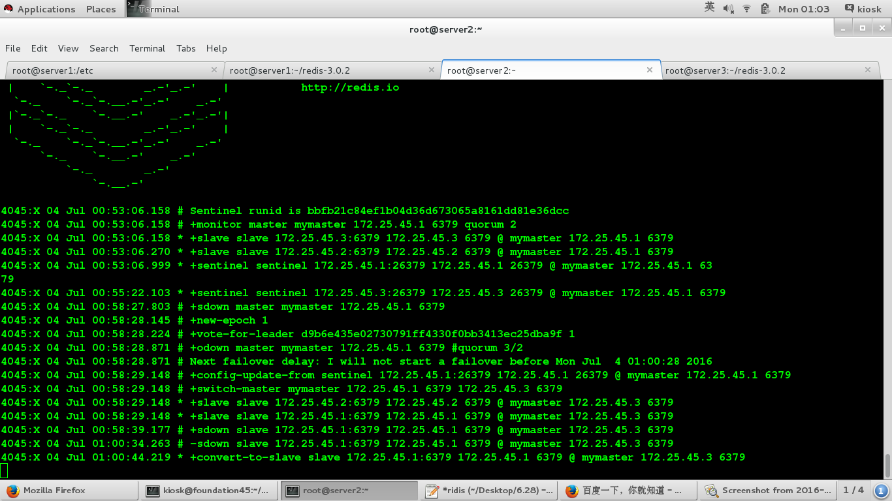
Task: Switch to ridis text editor in taskbar
Action: pos(489,491)
